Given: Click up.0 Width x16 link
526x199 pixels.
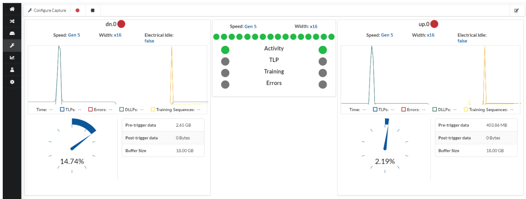Looking at the screenshot, I should 431,35.
